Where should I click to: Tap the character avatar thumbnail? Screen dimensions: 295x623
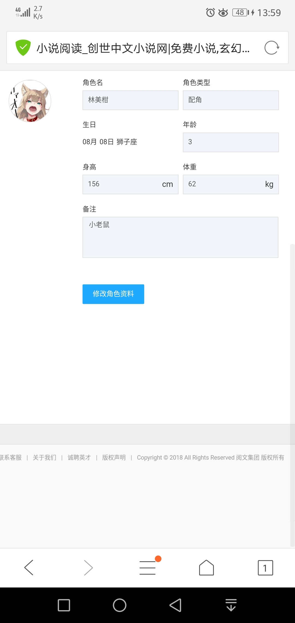[30, 101]
